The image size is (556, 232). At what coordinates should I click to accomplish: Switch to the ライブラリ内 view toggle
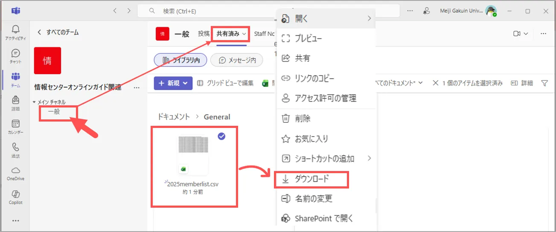tap(180, 61)
